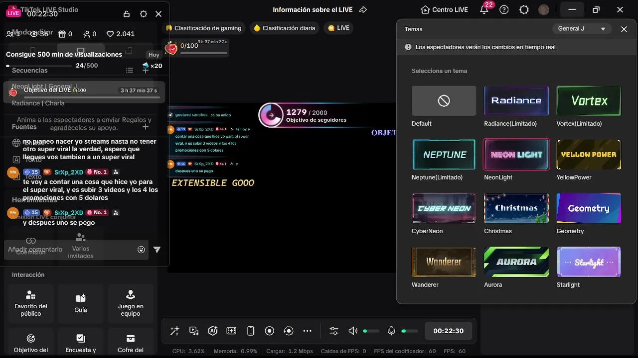Click the Objetivo del LIVE goal card
Viewport: 638px width, 358px height.
[84, 92]
